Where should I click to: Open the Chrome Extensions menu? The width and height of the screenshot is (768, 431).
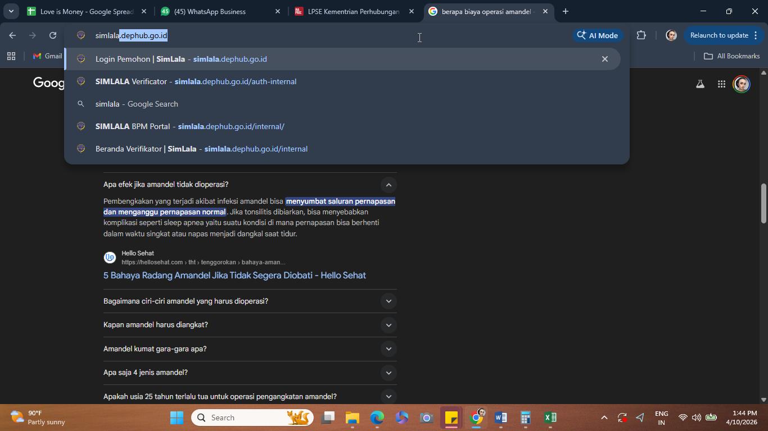tap(641, 35)
